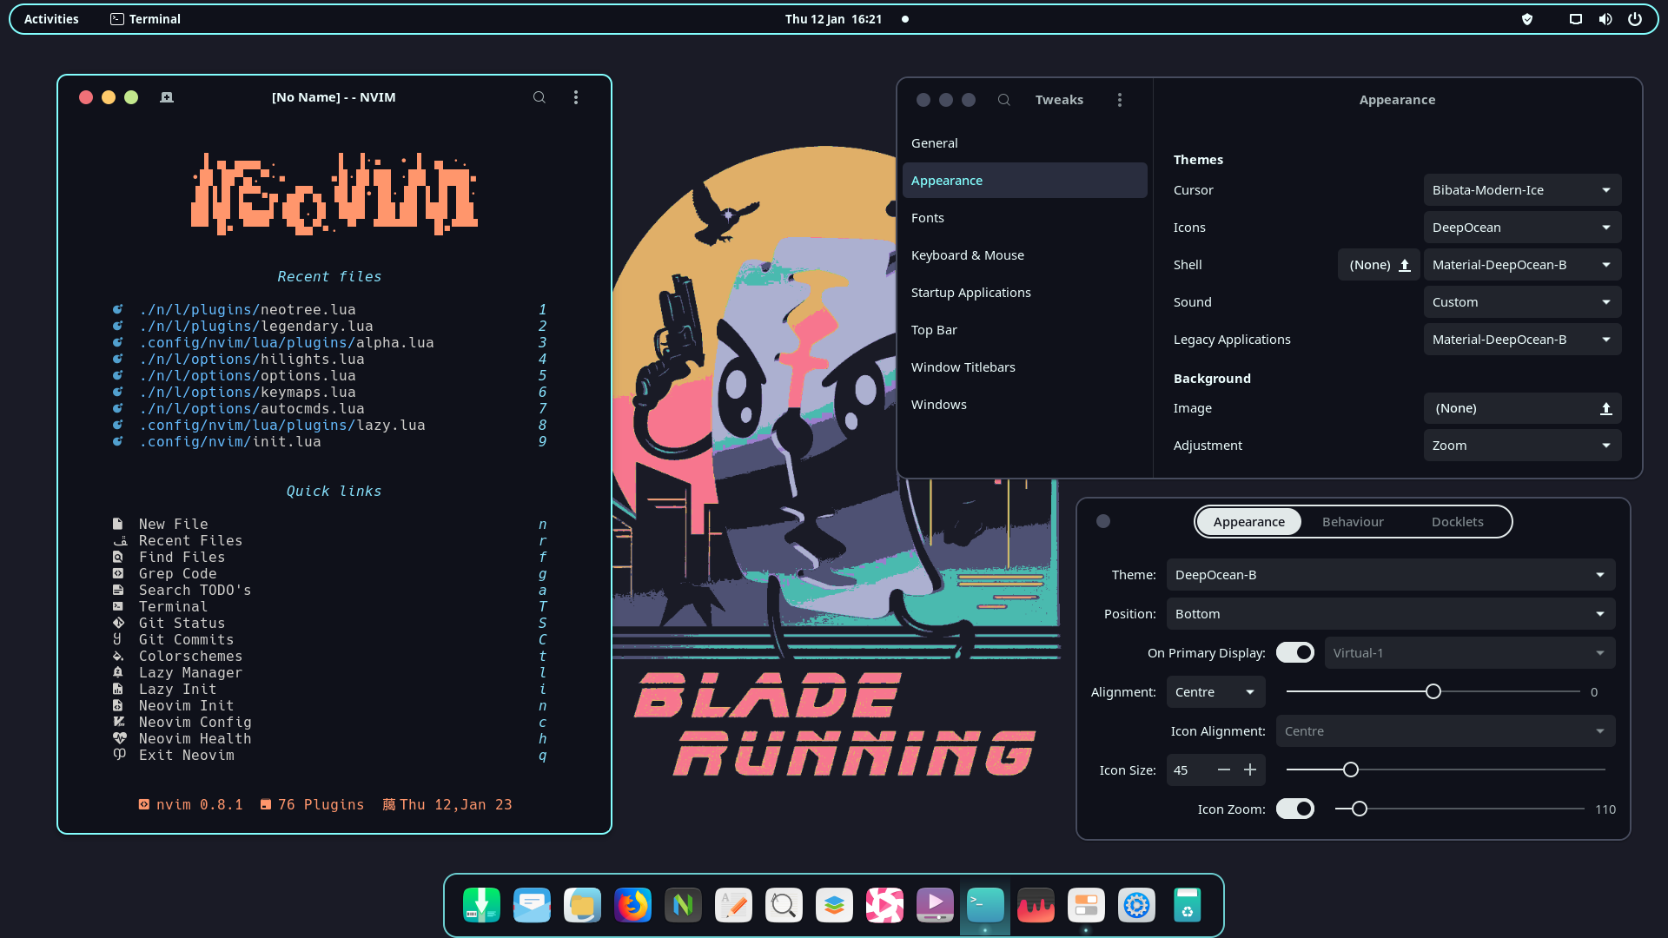1668x938 pixels.
Task: Select General in the Tweaks sidebar
Action: click(1024, 143)
